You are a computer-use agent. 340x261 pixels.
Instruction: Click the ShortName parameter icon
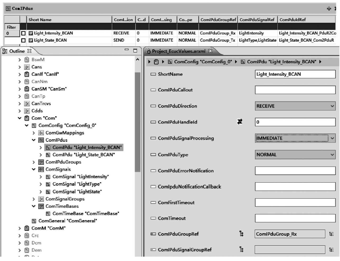pyautogui.click(x=153, y=74)
